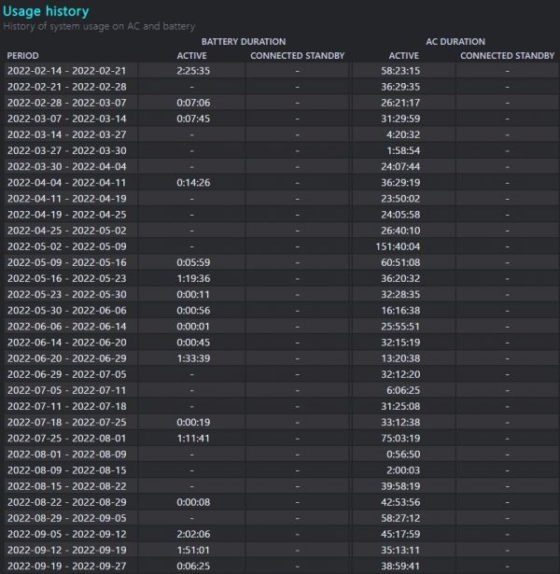Click the history of system usage subtitle
The width and height of the screenshot is (560, 574).
tap(99, 26)
